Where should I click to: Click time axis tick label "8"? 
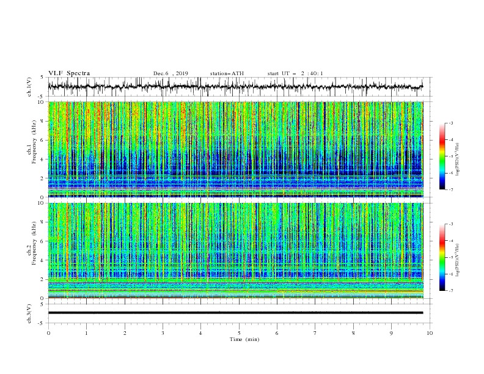(353, 333)
